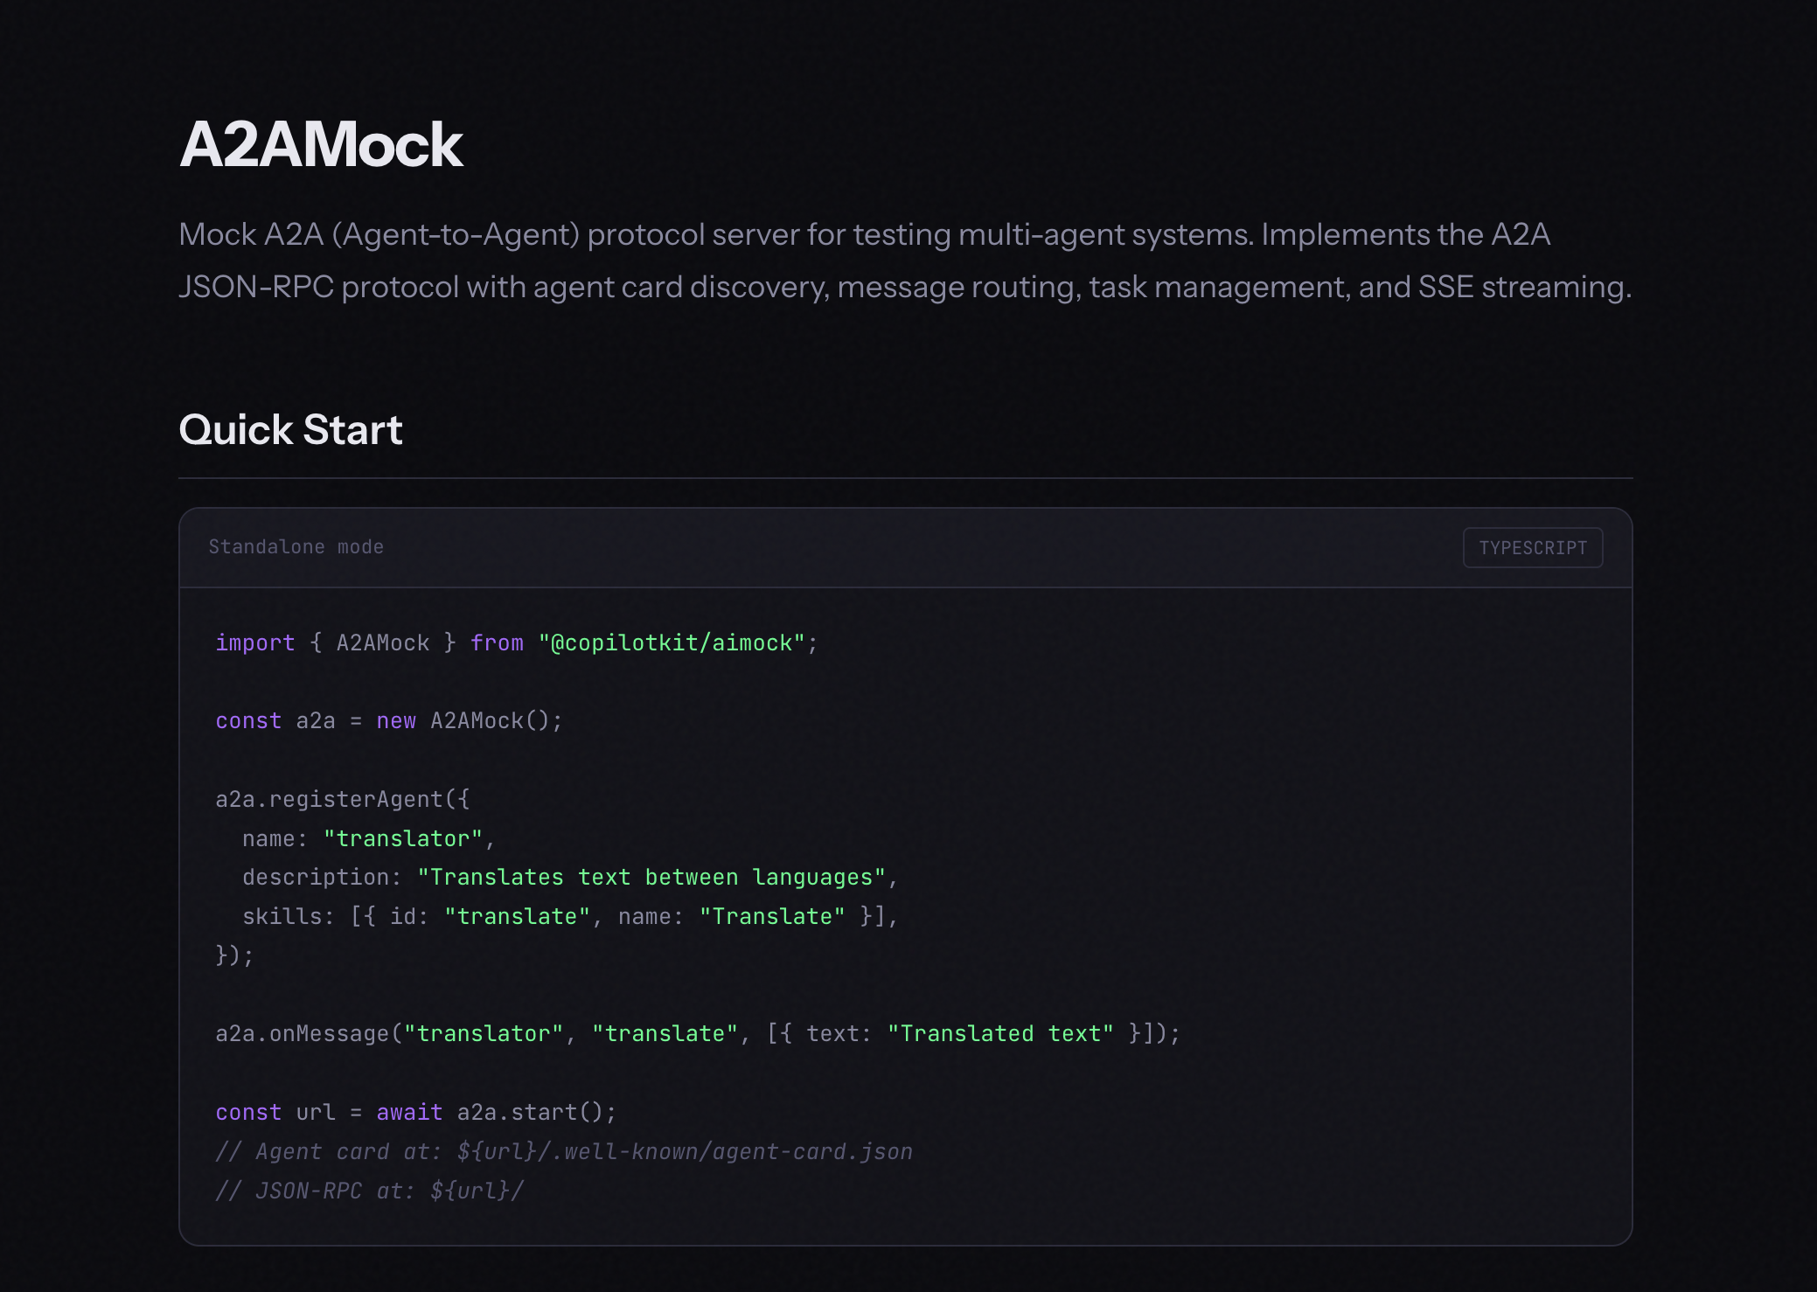Click the JSON-RPC at comment line
1817x1292 pixels.
pyautogui.click(x=369, y=1191)
